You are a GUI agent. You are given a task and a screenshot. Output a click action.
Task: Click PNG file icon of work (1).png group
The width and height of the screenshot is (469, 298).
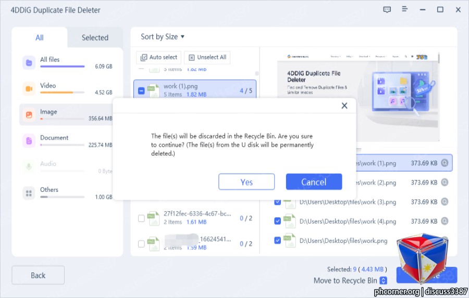point(154,90)
